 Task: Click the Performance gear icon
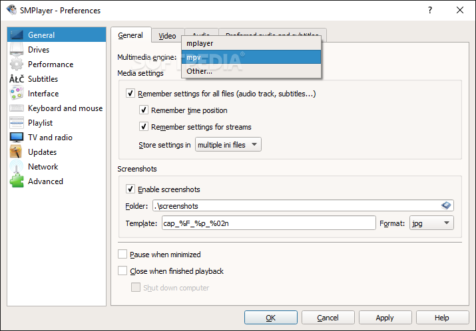(17, 64)
